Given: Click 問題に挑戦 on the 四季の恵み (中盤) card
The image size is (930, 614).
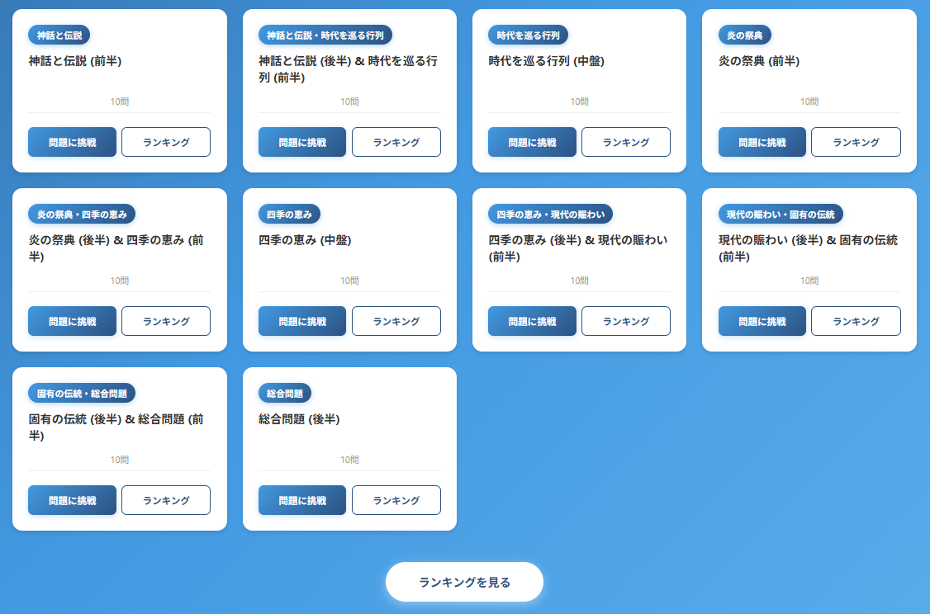Looking at the screenshot, I should pos(302,321).
